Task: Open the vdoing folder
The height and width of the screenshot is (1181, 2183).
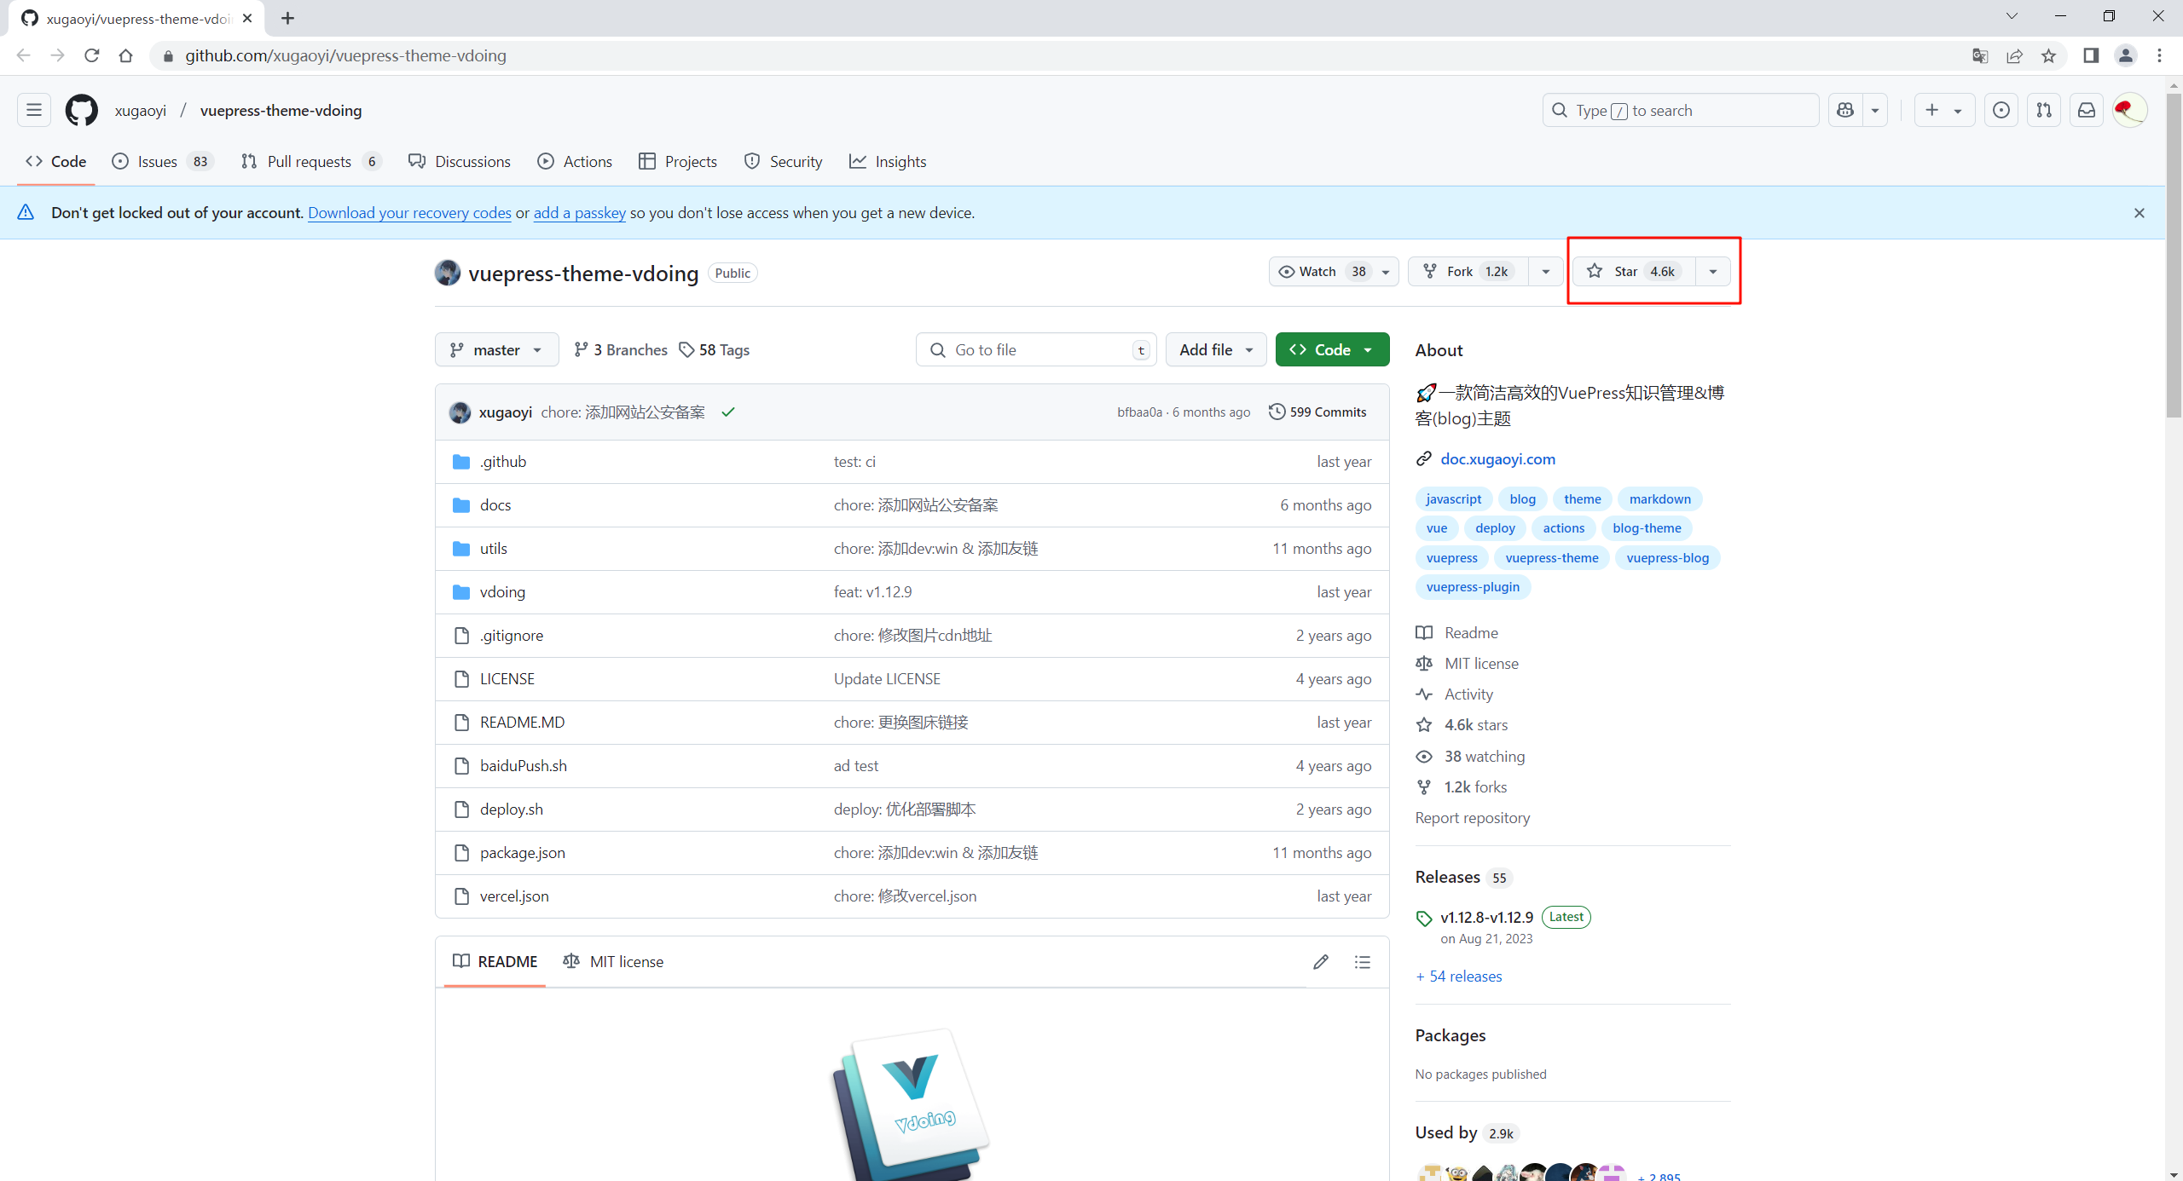Action: [502, 591]
